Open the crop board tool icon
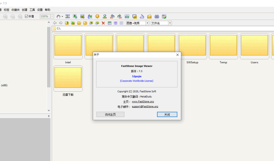Image resolution: width=274 pixels, height=161 pixels. click(82, 16)
